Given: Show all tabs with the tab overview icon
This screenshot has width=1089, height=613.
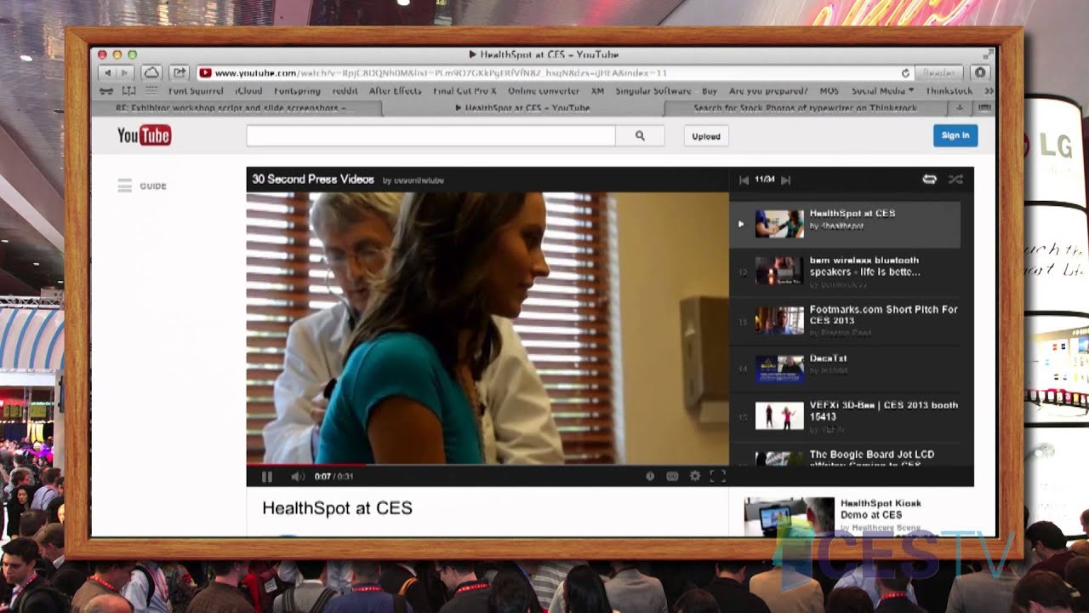Looking at the screenshot, I should 984,108.
